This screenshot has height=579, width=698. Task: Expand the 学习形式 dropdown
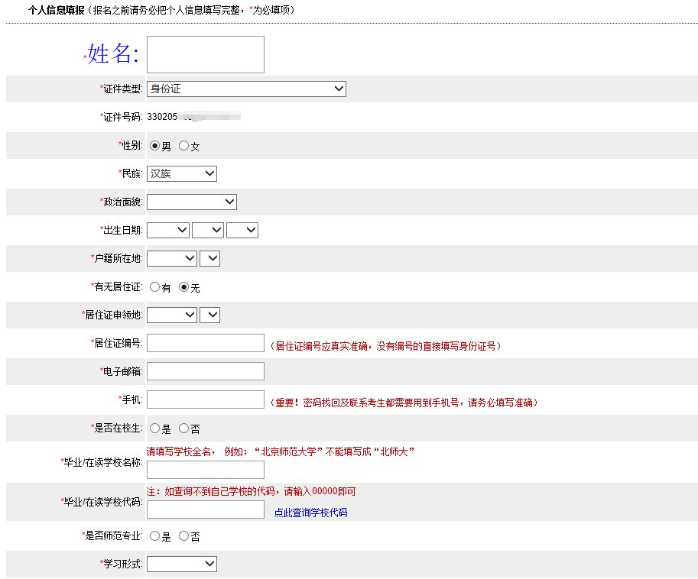click(x=182, y=564)
